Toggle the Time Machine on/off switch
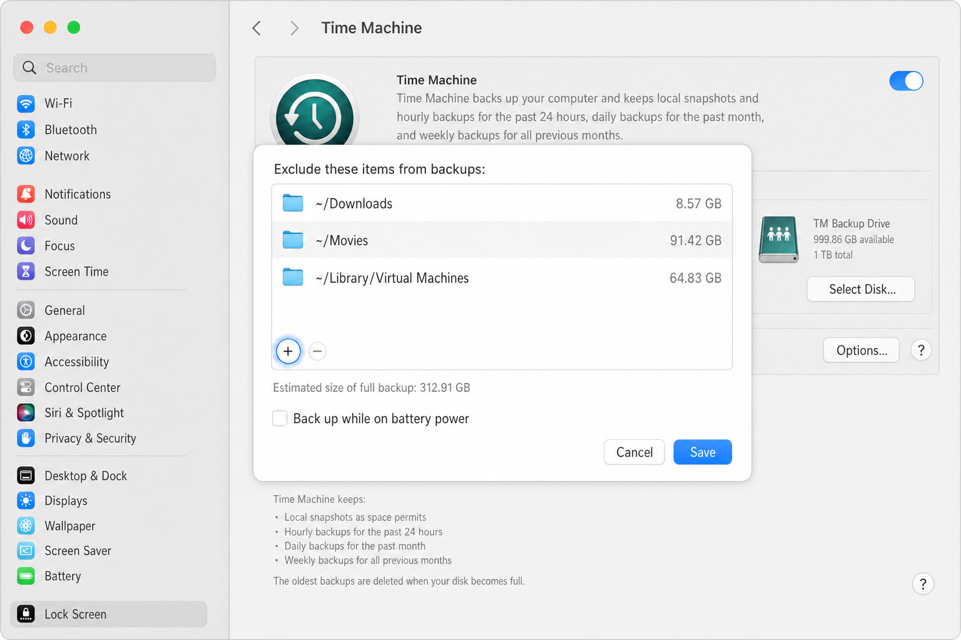The width and height of the screenshot is (961, 640). pos(906,81)
